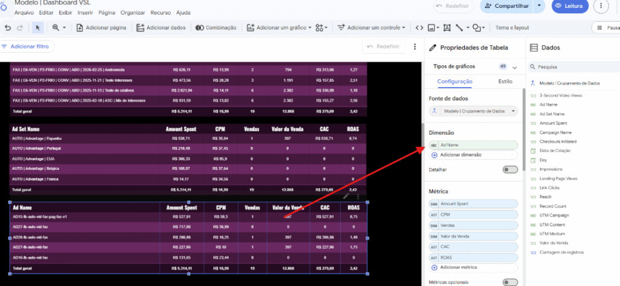Open the three-dot menu beside Leitura

tap(601, 6)
